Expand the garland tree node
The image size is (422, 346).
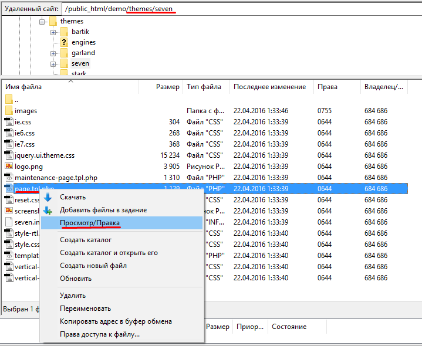[x=53, y=53]
